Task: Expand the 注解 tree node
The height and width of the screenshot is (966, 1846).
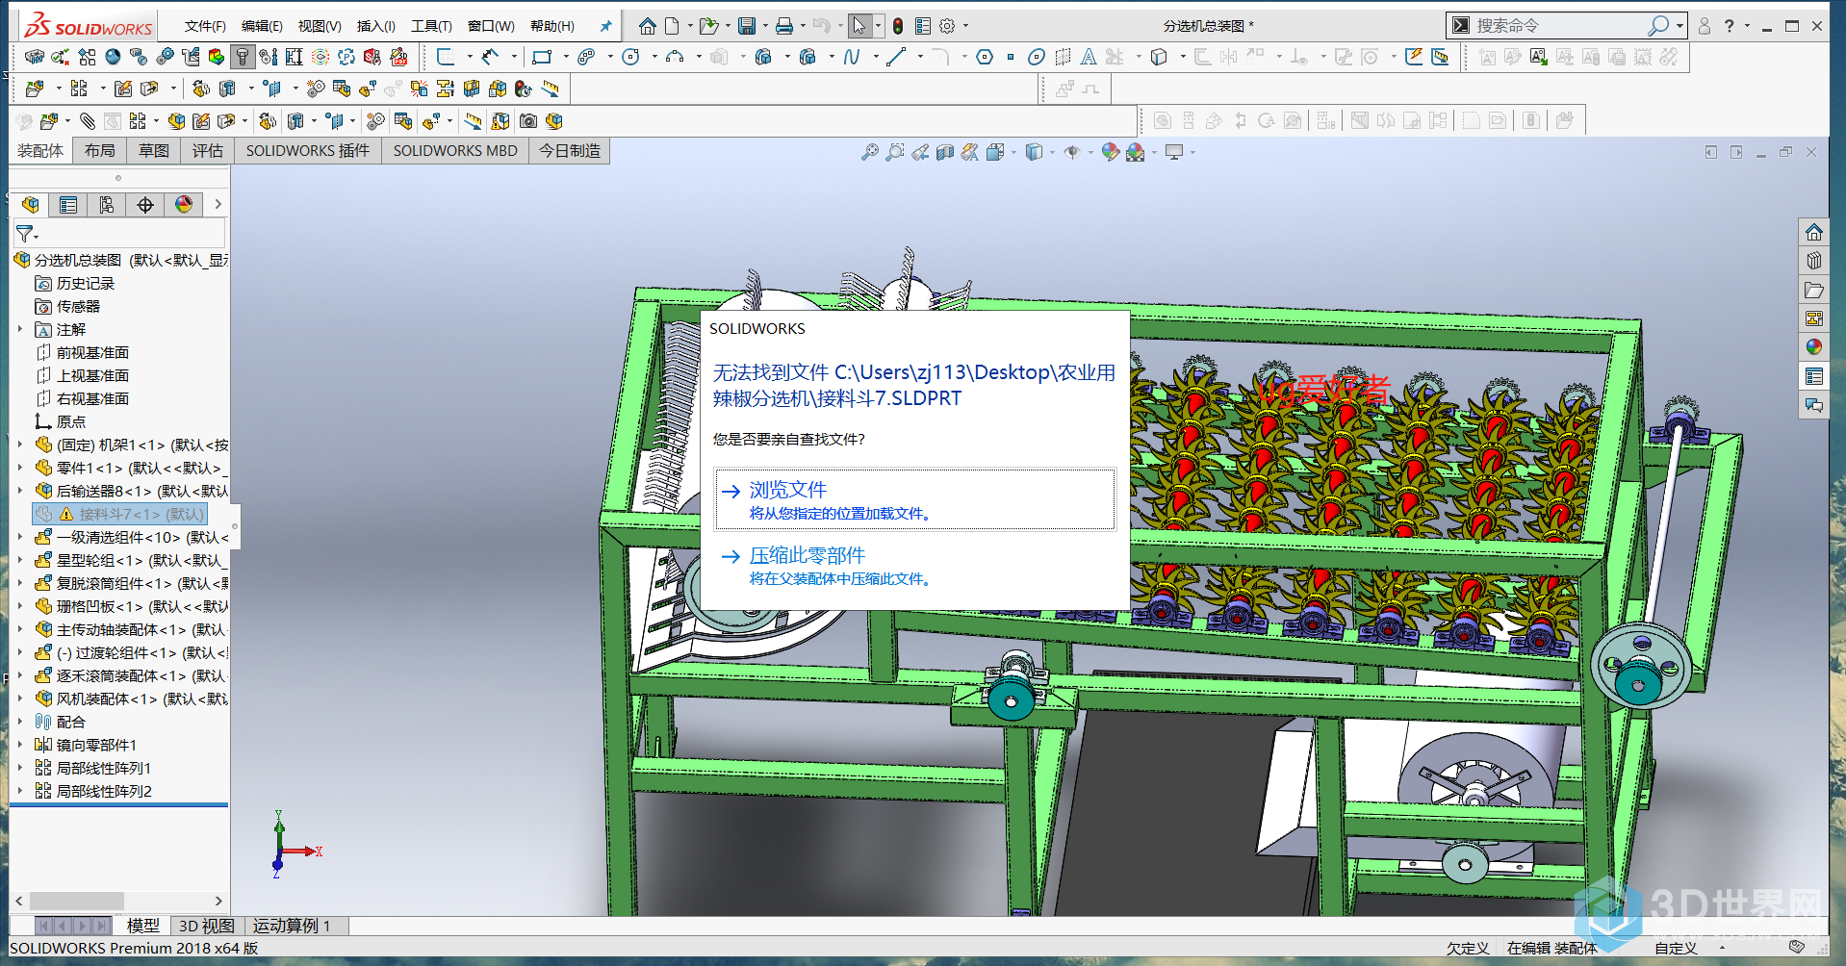Action: tap(20, 329)
